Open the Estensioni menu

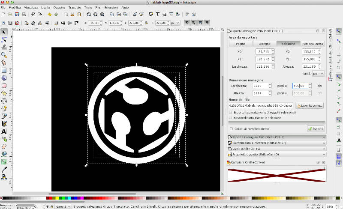tap(111, 7)
